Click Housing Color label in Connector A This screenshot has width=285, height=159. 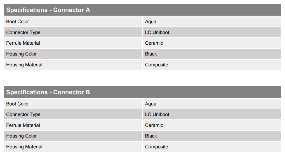click(x=22, y=54)
